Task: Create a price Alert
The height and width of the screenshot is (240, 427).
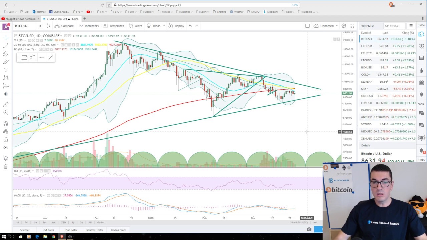Action: (135, 26)
